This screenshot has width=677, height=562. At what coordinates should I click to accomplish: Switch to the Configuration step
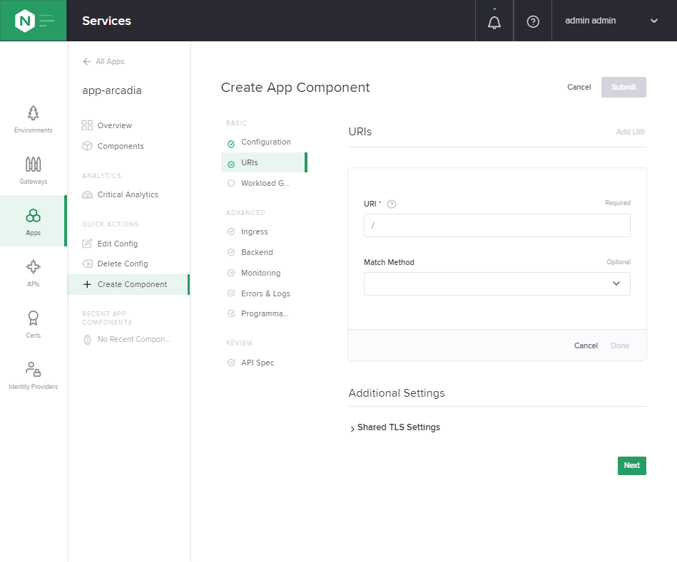pyautogui.click(x=264, y=142)
